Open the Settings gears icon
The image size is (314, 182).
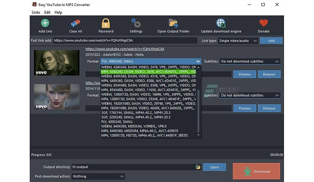pyautogui.click(x=136, y=23)
